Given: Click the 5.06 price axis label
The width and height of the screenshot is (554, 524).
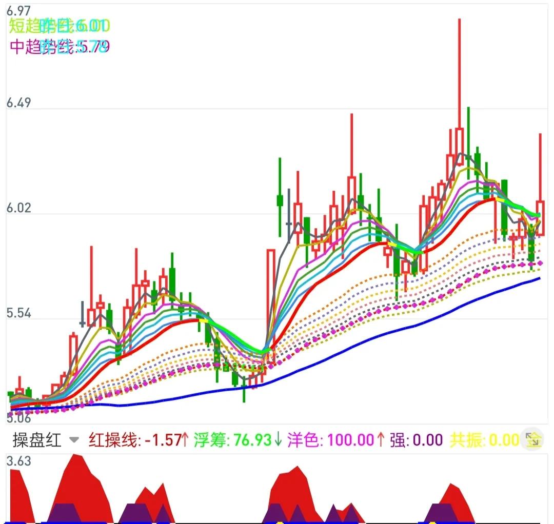Looking at the screenshot, I should 19,418.
